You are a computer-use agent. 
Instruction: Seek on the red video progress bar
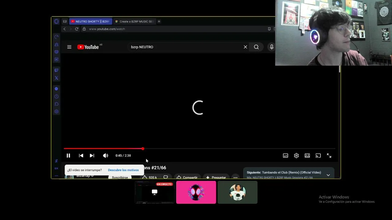coord(199,149)
